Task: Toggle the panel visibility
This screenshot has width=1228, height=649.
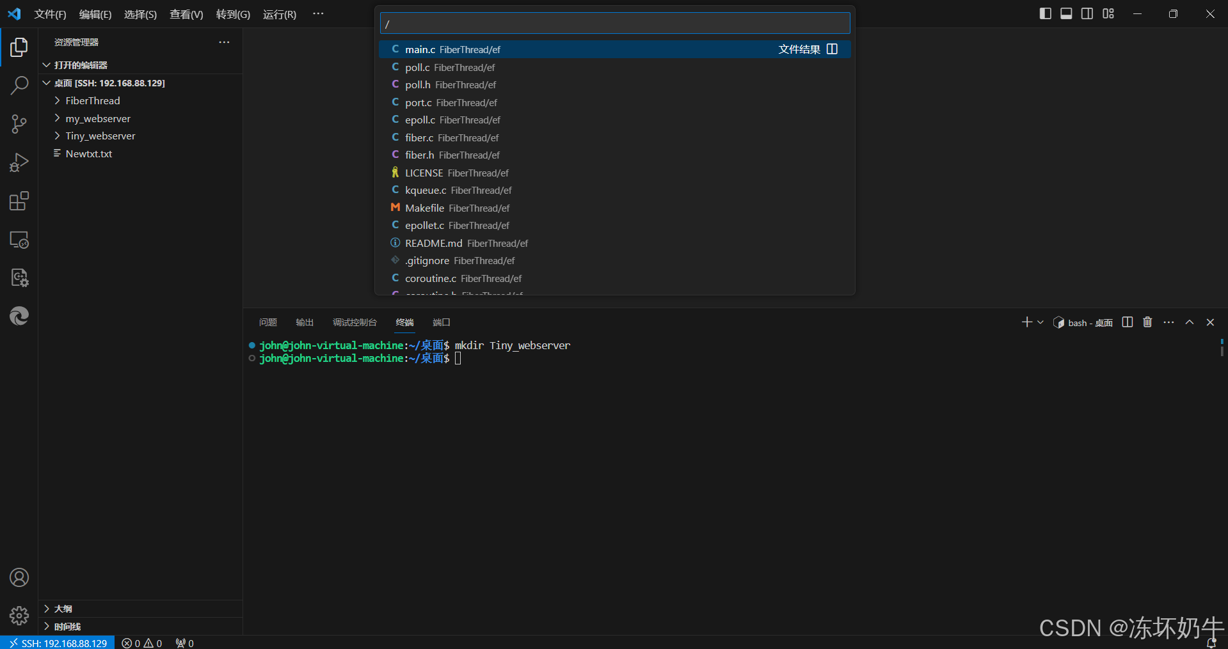Action: coord(1065,13)
